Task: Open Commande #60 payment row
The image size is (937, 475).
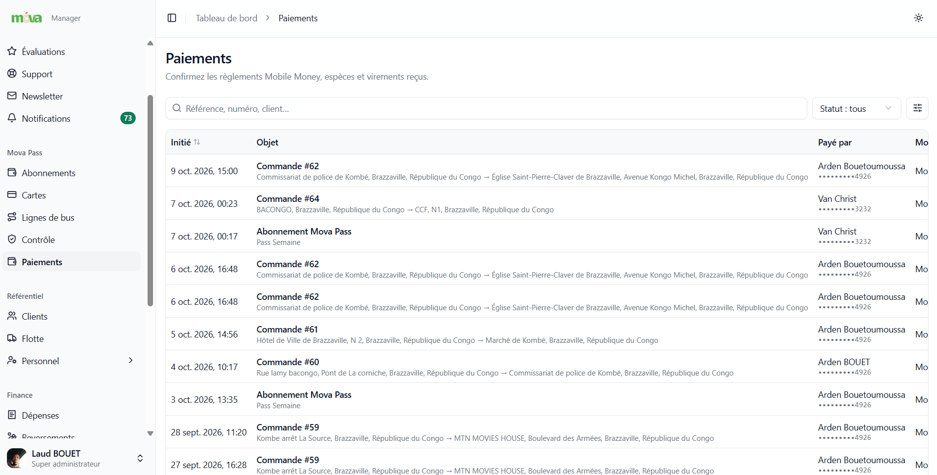Action: [x=547, y=367]
